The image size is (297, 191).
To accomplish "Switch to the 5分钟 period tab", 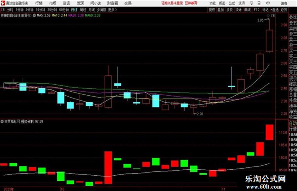I will point(30,10).
